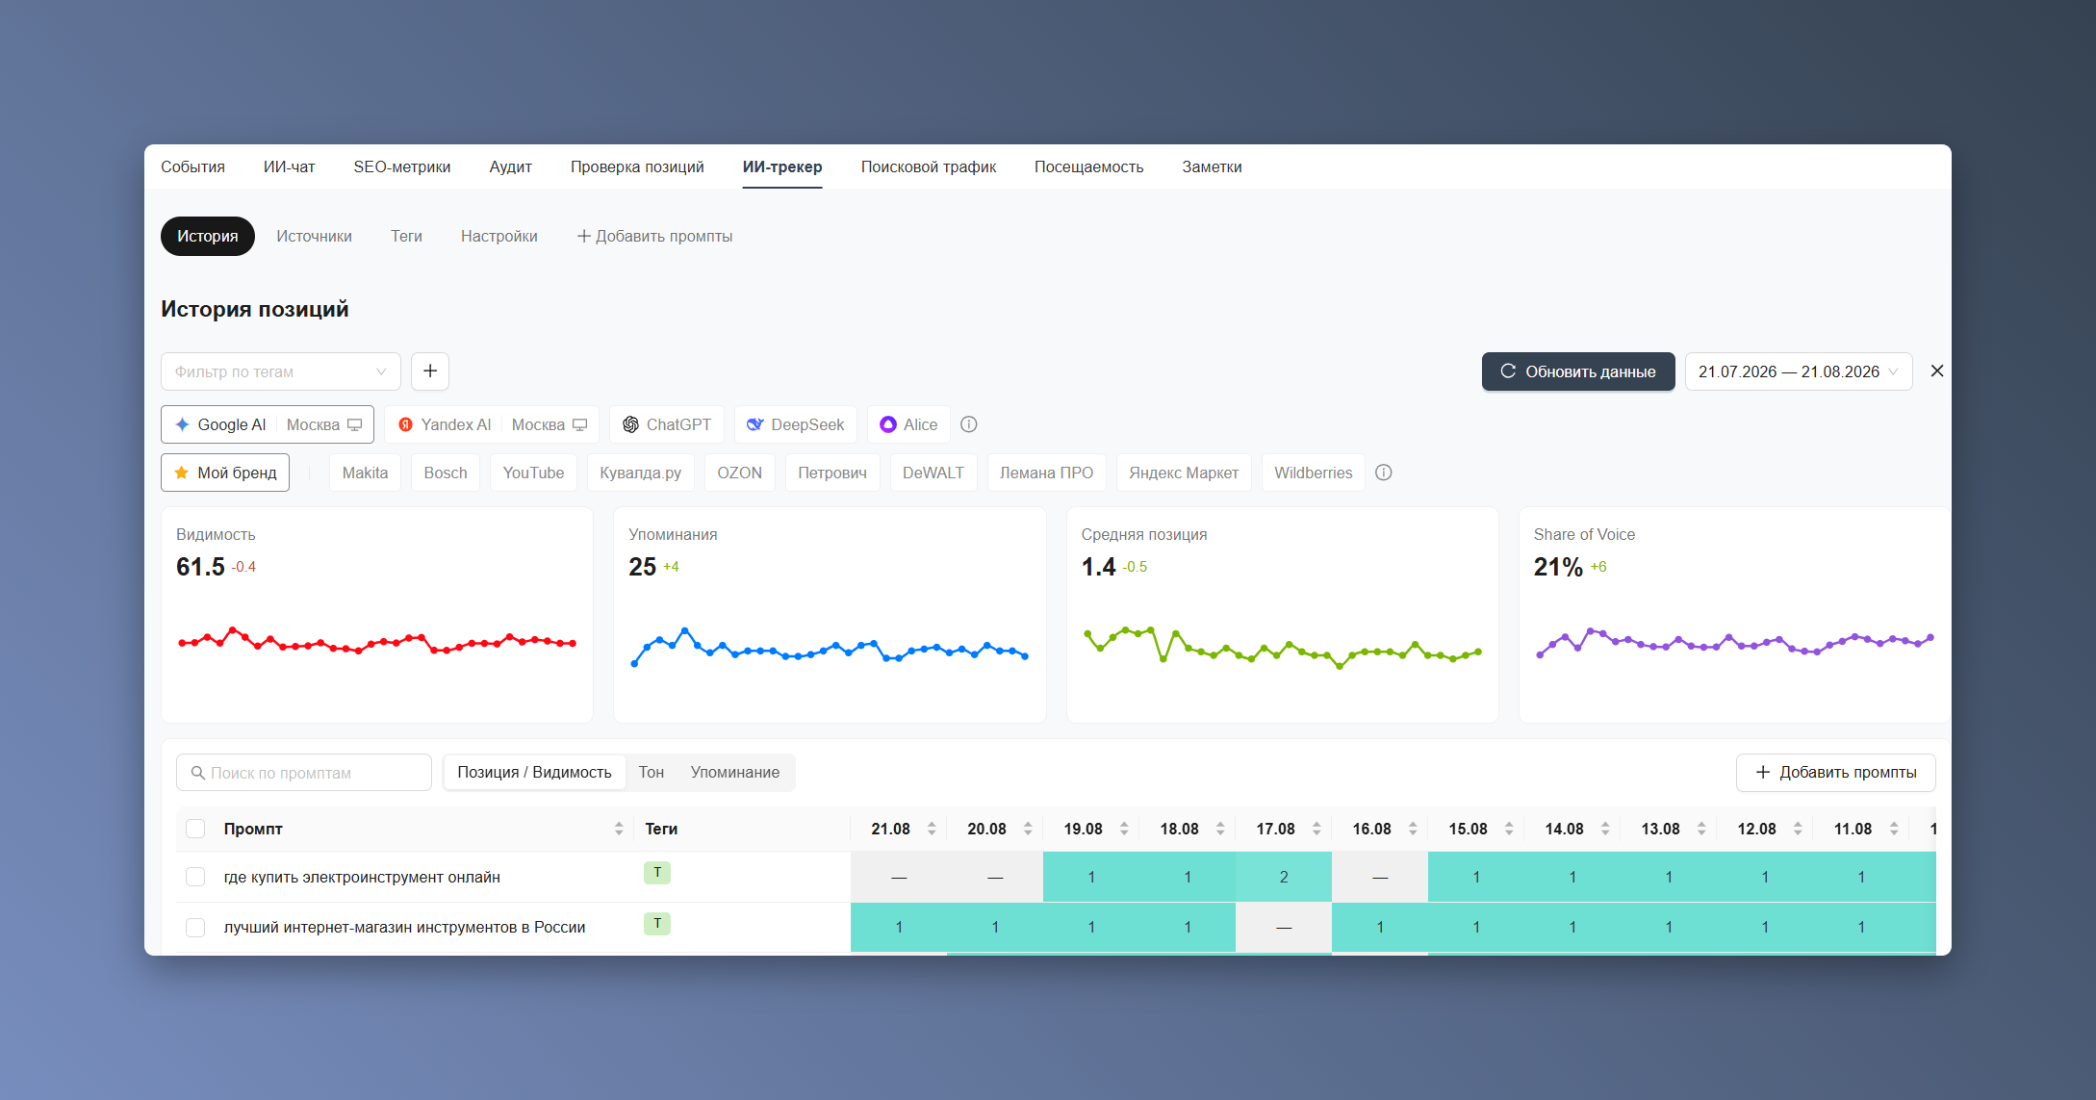The height and width of the screenshot is (1100, 2096).
Task: Sort the 12.08 column
Action: pyautogui.click(x=1798, y=829)
